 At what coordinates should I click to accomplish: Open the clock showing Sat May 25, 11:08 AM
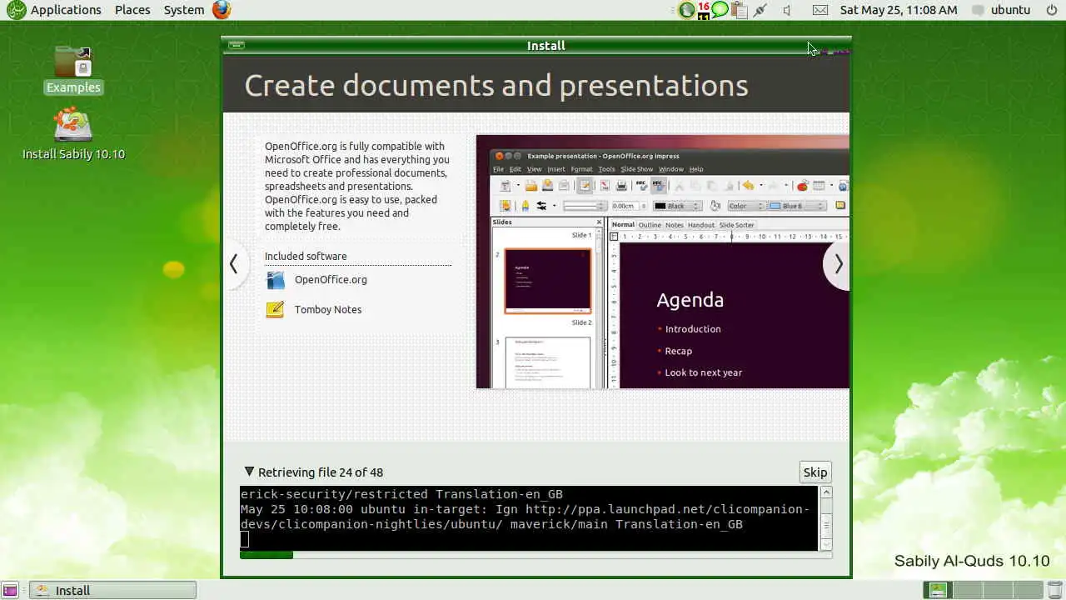pos(899,10)
